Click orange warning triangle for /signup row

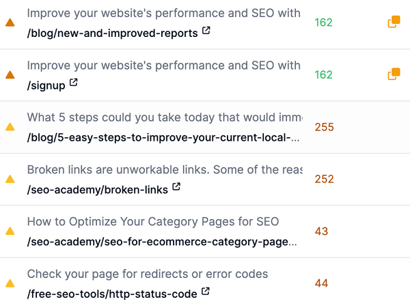10,74
